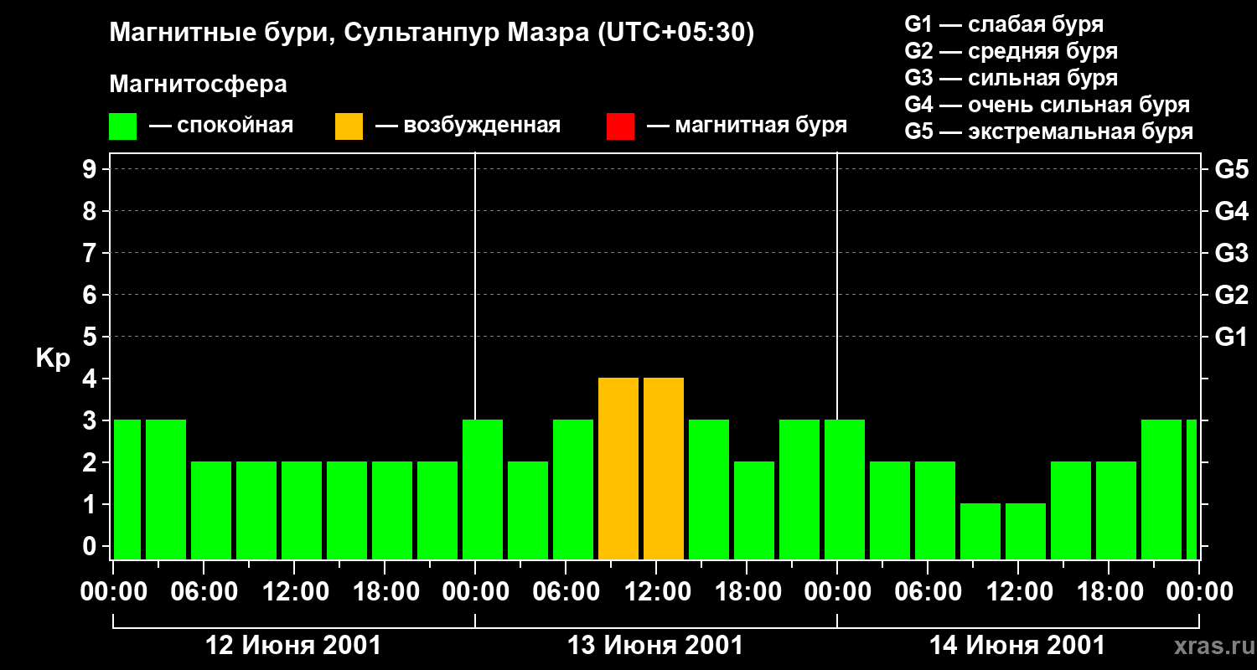Click the right-axis 'G4' label
This screenshot has height=670, width=1257.
[1231, 211]
